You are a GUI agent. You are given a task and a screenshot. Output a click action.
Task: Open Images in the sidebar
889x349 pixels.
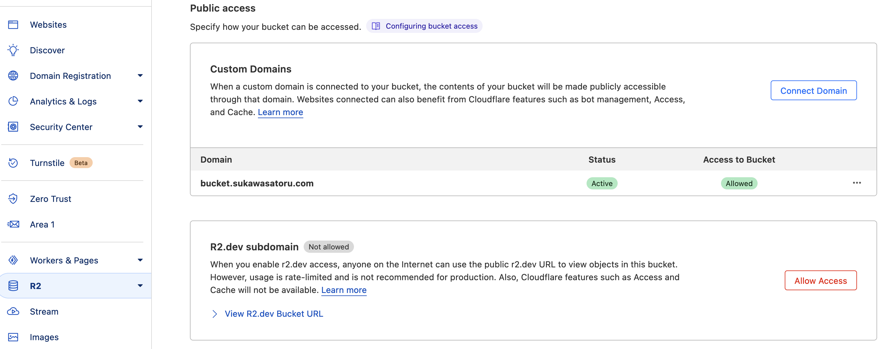[x=44, y=337]
